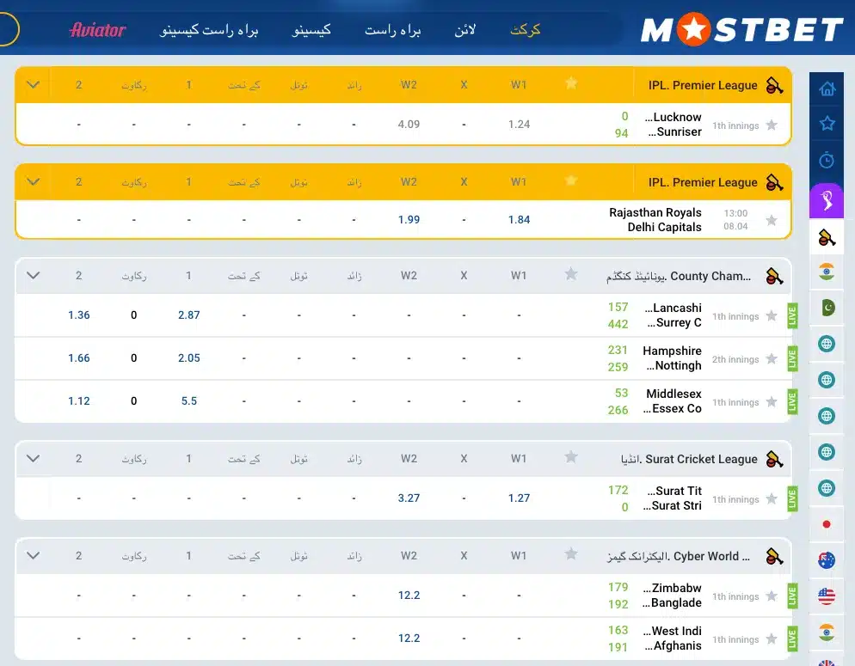Collapse the Surat Cricket League section
The height and width of the screenshot is (666, 855).
[34, 459]
